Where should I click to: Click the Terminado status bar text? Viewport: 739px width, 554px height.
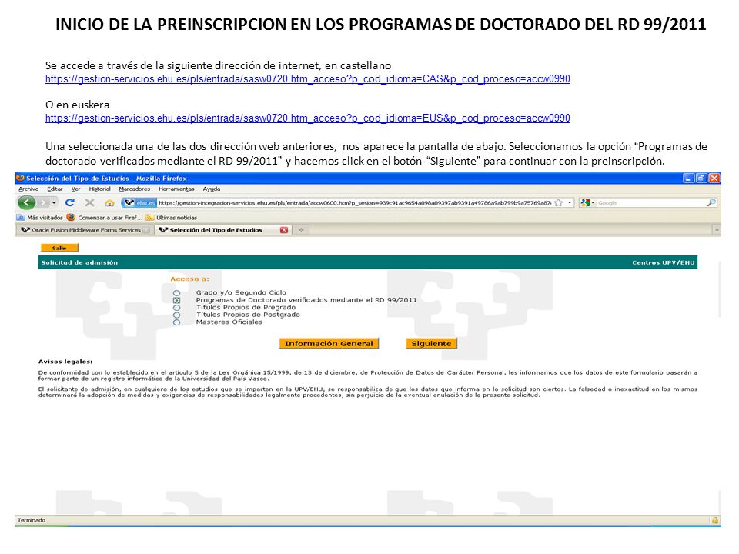(x=32, y=520)
